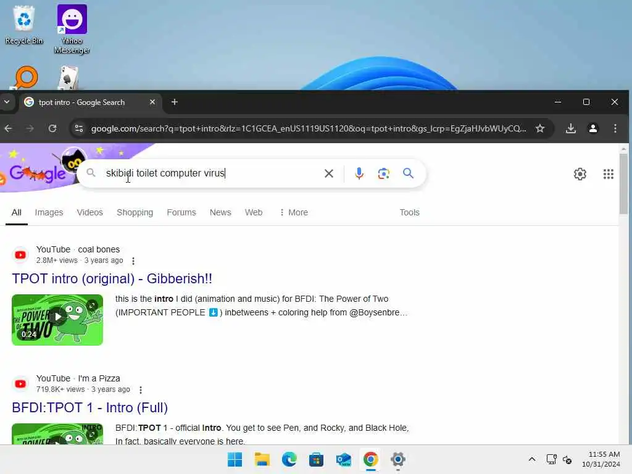Open Microsoft Store from taskbar
The height and width of the screenshot is (474, 632).
316,459
